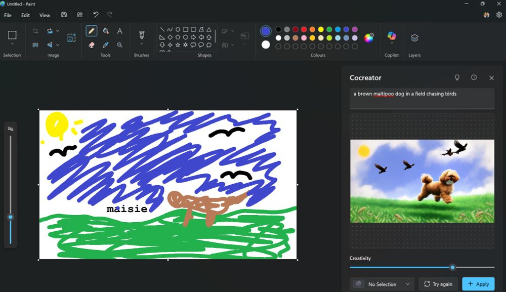This screenshot has width=506, height=292.
Task: Select the rectangular Selection tool
Action: point(12,35)
